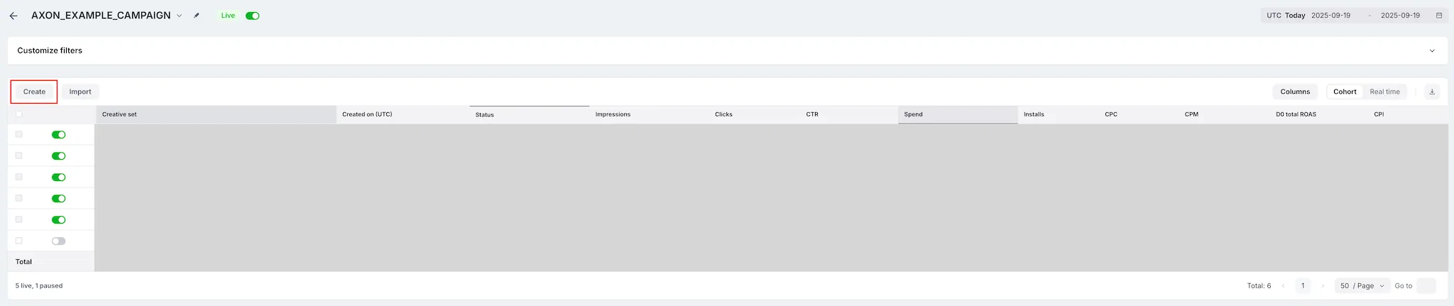Switch to the Real time tab

(1384, 92)
